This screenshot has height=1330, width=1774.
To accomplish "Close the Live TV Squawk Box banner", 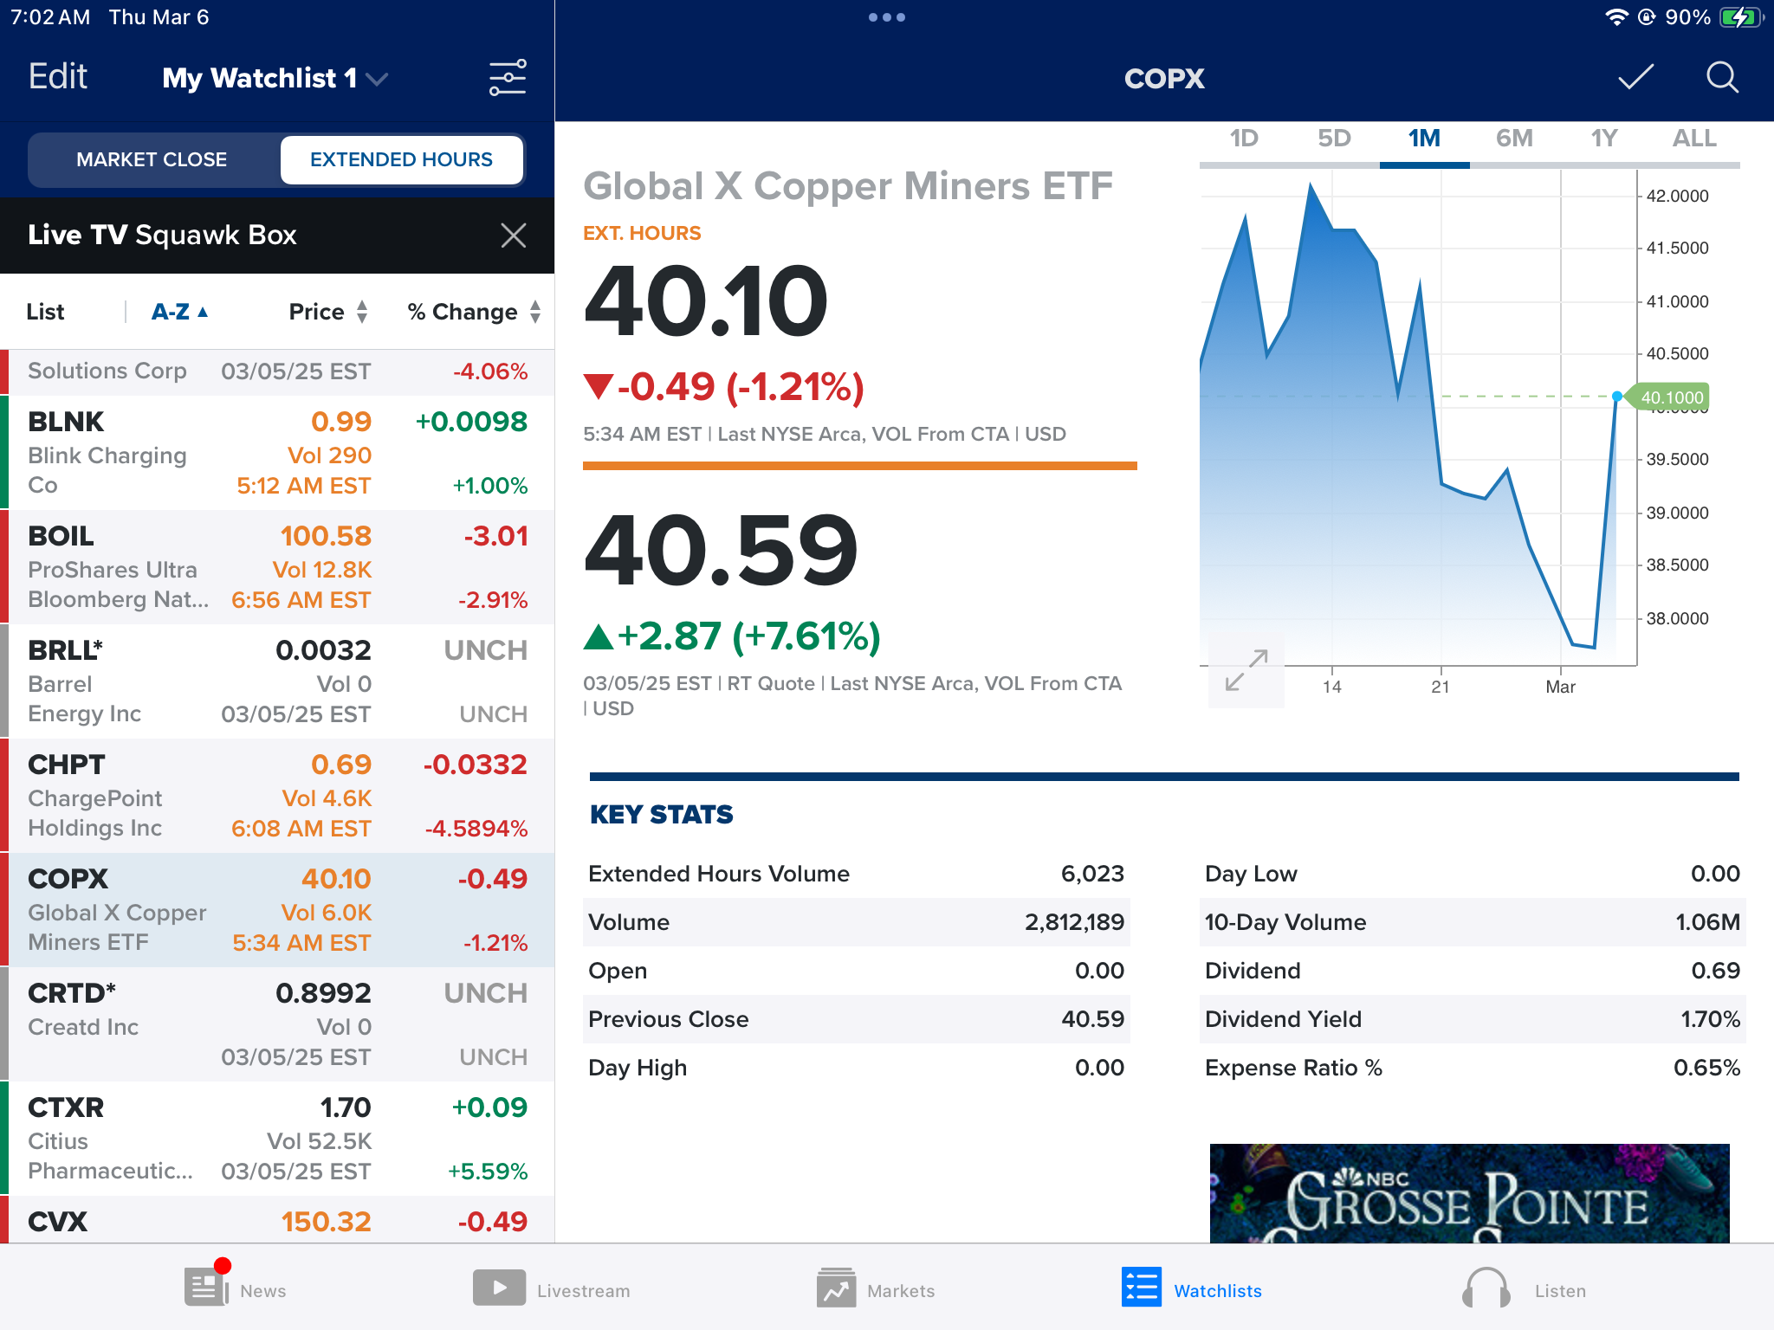I will [x=514, y=235].
